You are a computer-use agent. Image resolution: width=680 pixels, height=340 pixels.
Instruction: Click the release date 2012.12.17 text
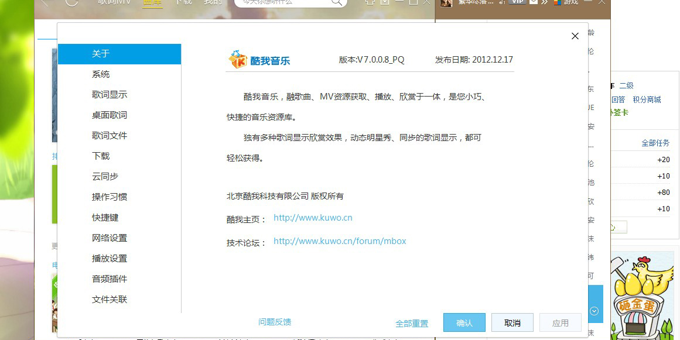tap(474, 60)
